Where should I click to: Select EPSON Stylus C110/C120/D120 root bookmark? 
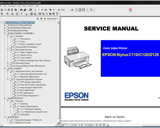(x=20, y=22)
